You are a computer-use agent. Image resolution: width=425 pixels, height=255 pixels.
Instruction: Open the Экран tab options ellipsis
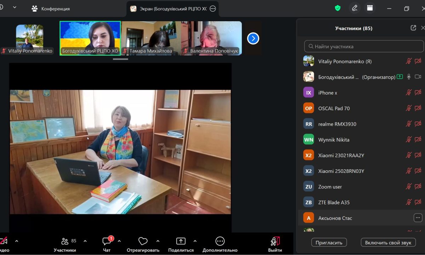click(x=213, y=9)
